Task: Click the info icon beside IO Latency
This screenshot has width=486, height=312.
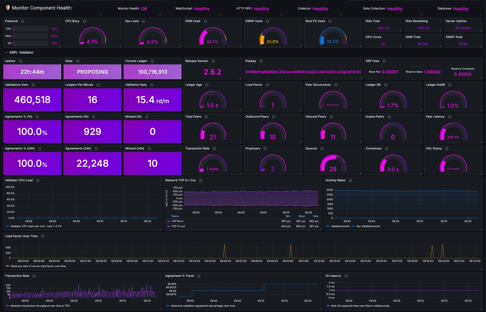Action: pyautogui.click(x=346, y=276)
